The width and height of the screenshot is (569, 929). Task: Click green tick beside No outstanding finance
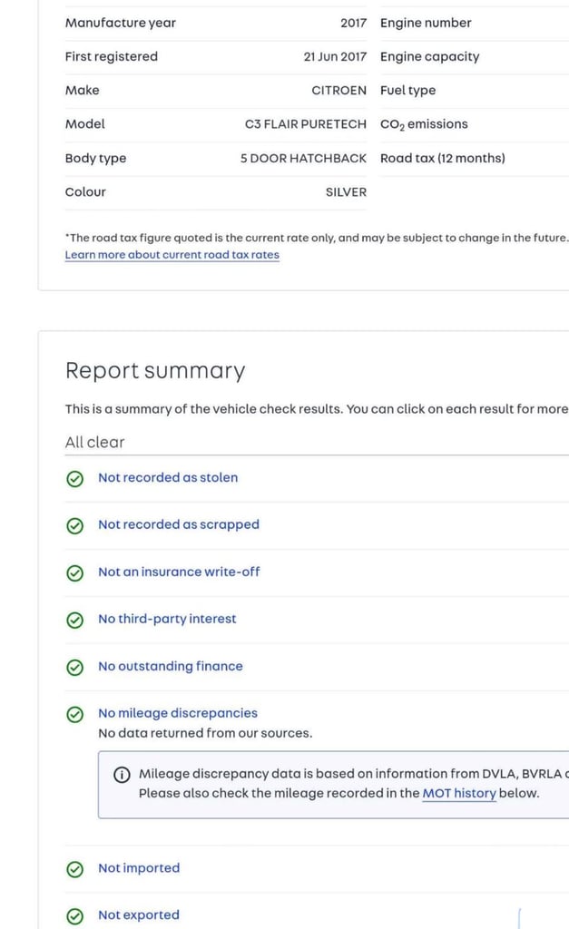point(74,667)
